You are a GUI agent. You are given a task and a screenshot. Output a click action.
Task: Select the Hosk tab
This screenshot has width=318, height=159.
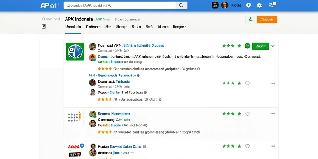click(x=149, y=27)
